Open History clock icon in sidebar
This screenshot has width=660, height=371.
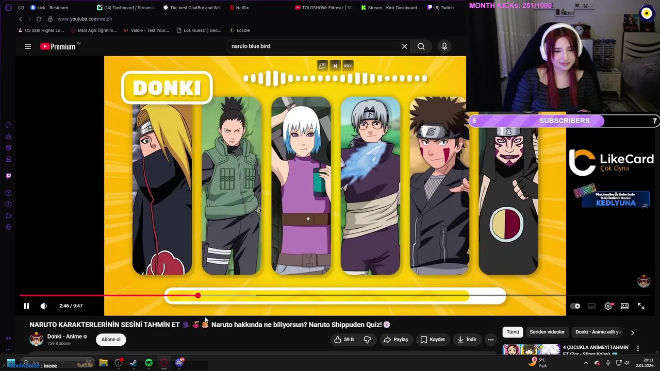(x=8, y=205)
